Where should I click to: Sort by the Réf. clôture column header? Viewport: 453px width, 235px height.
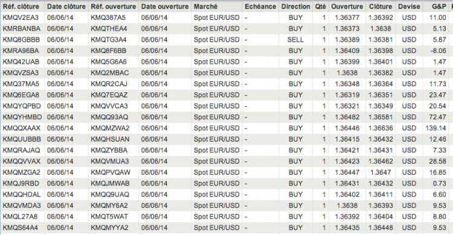click(22, 7)
